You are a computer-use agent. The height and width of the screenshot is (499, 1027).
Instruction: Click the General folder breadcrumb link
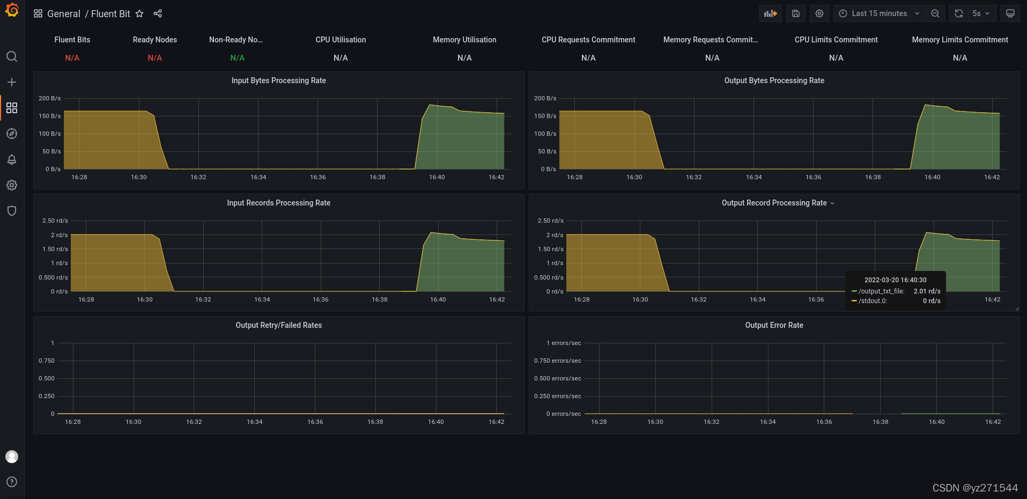point(63,14)
